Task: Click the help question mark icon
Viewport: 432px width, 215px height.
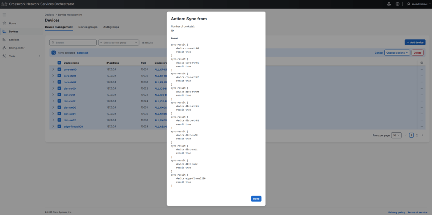Action: [397, 4]
